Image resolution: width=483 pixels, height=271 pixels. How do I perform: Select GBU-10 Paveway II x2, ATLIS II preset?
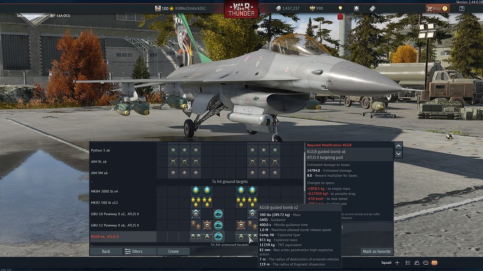123,214
